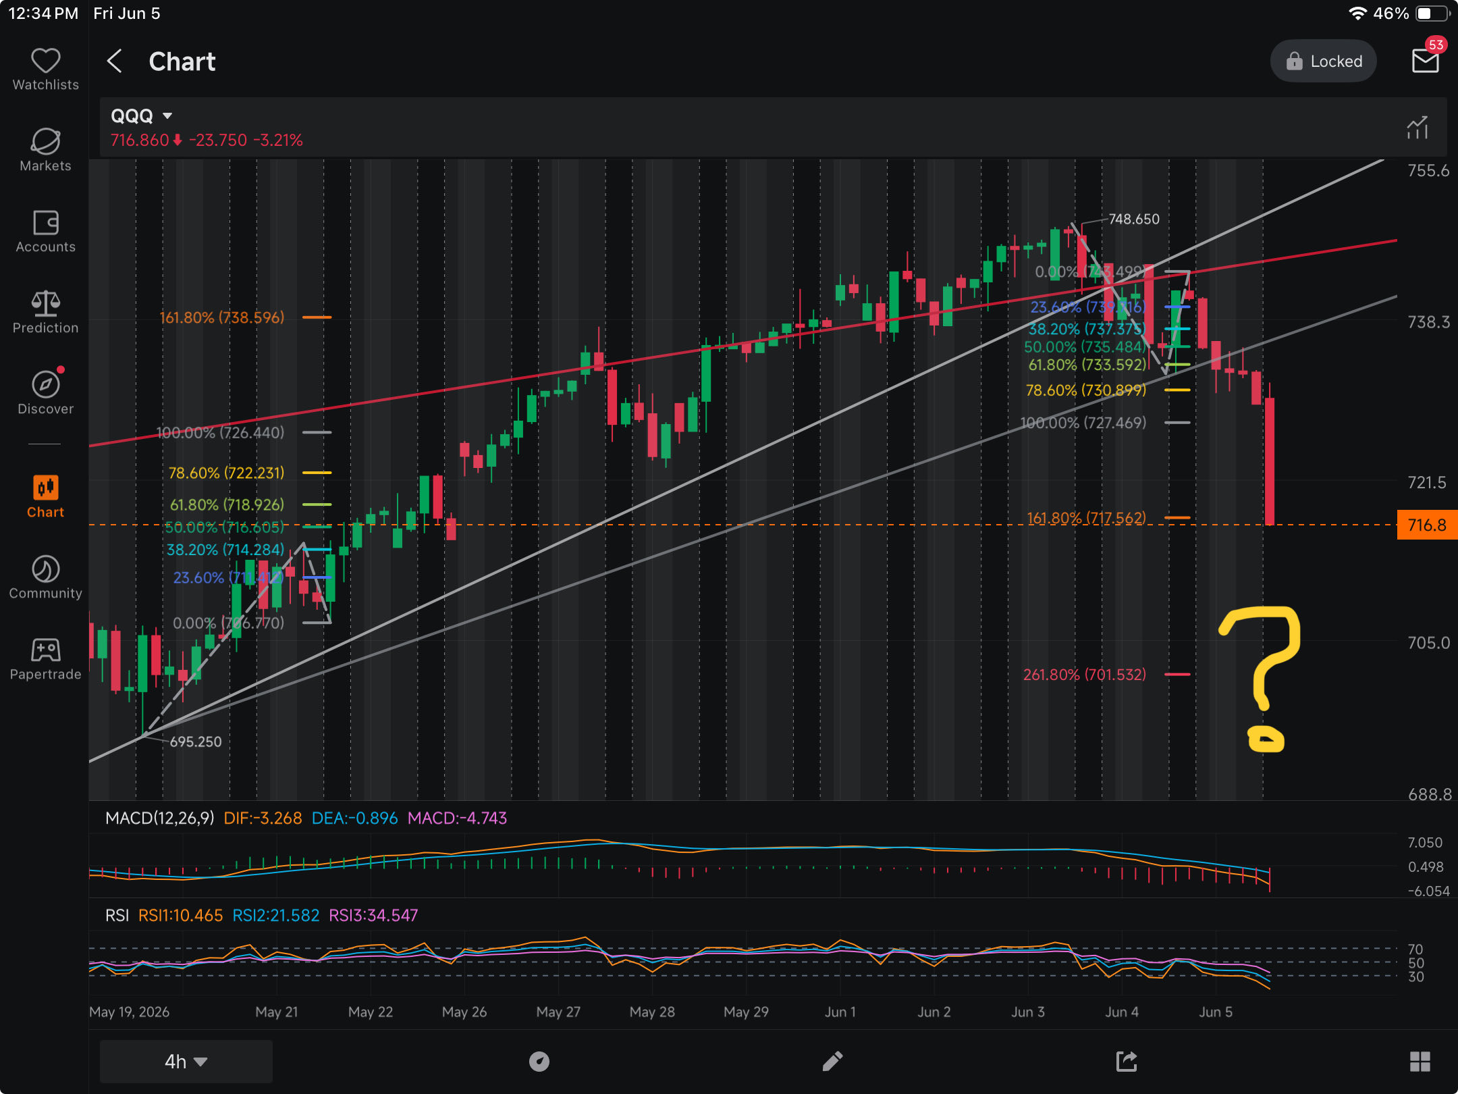Select the Chart tab in sidebar
1458x1094 pixels.
tap(45, 496)
